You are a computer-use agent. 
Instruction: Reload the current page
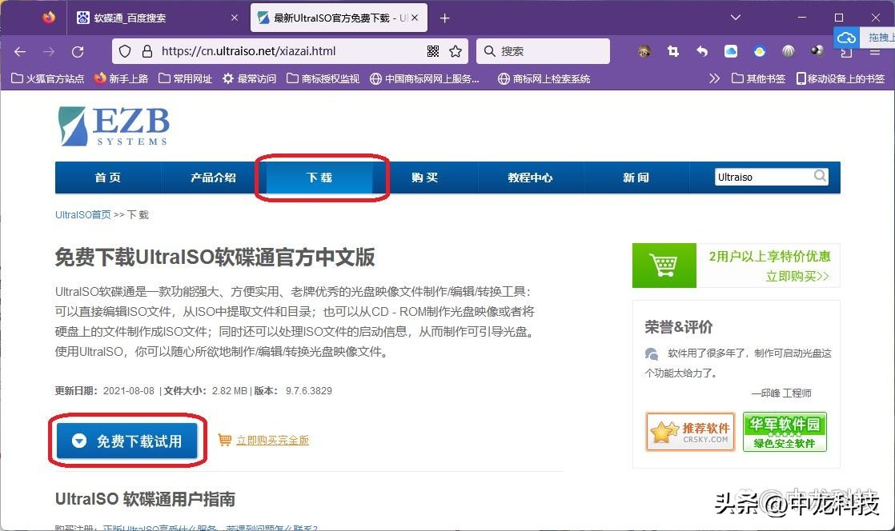point(78,50)
